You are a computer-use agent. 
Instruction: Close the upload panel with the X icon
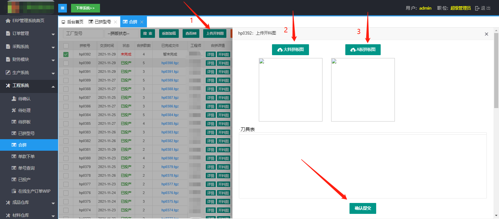[x=486, y=34]
